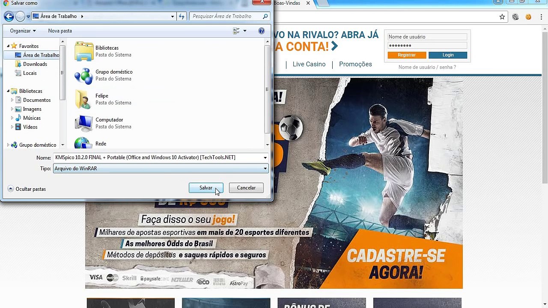Click the blue Login button
This screenshot has width=548, height=308.
(448, 55)
